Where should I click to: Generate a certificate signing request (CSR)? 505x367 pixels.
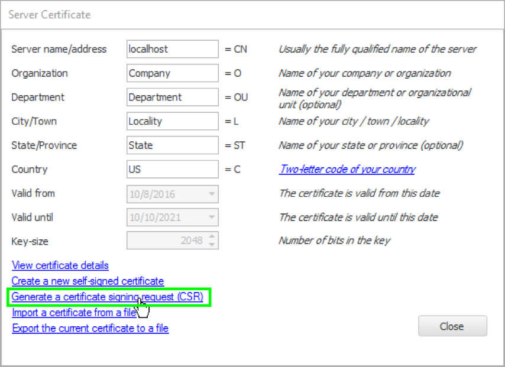point(107,297)
